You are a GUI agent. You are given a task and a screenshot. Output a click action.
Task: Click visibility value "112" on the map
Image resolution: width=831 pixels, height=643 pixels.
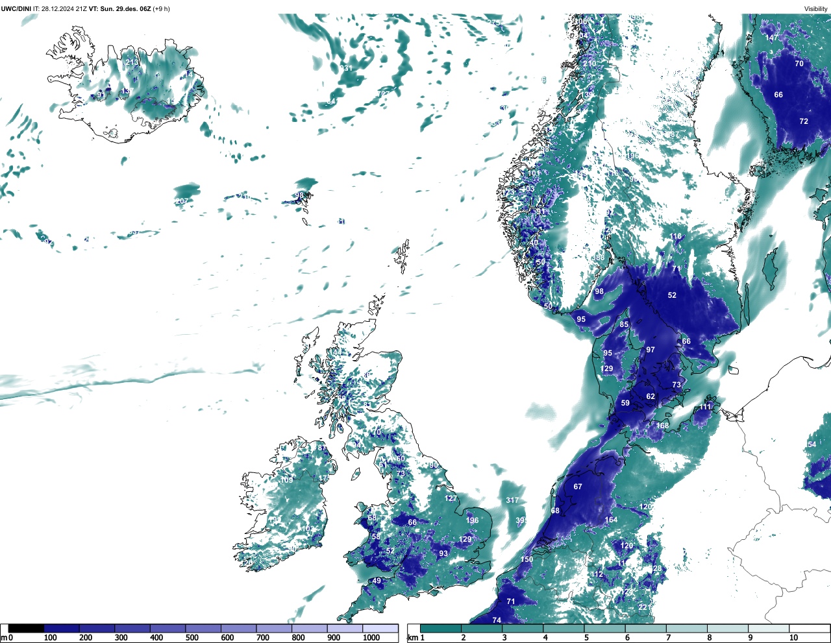pos(597,574)
